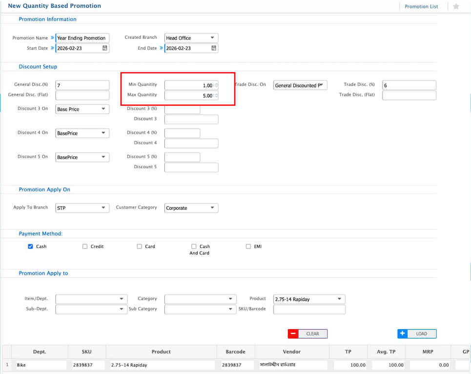The width and height of the screenshot is (471, 374).
Task: Tick the Card payment checkbox
Action: tap(140, 246)
